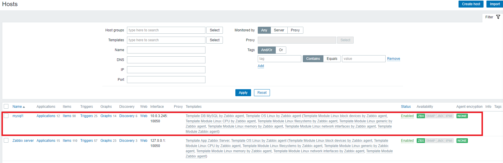
Task: Click the Name filter input
Action: pyautogui.click(x=166, y=50)
